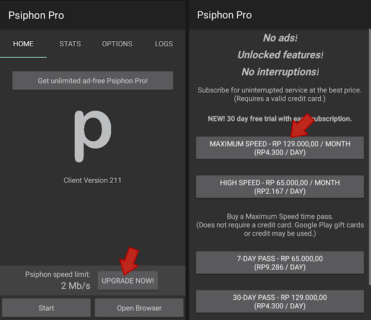Switch to the HOME tab
This screenshot has width=371, height=320.
point(23,44)
